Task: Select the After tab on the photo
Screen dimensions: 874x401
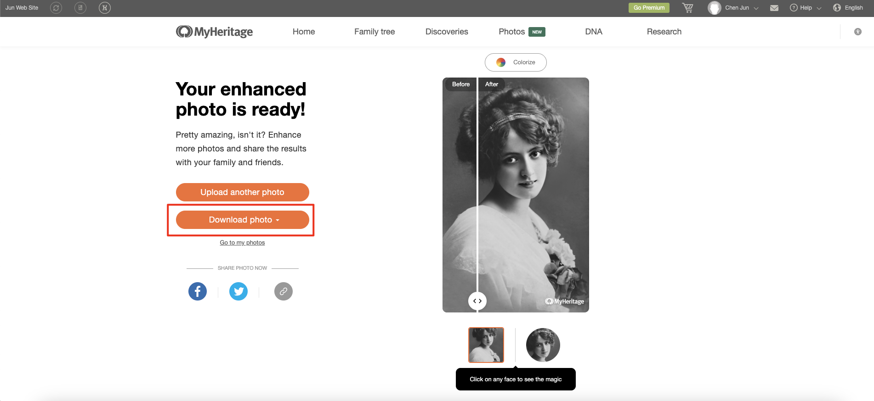Action: pos(491,84)
